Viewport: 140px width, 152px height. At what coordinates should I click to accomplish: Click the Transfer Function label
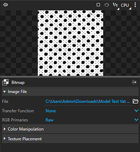pos(18,111)
